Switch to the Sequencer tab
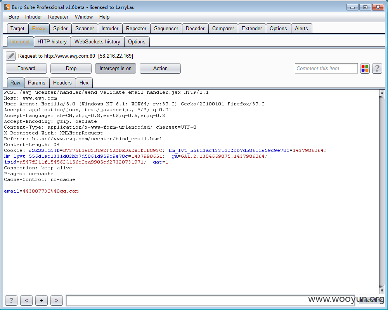 pos(166,28)
